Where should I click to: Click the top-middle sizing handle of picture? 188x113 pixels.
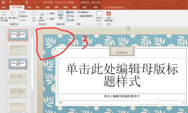coord(128,35)
